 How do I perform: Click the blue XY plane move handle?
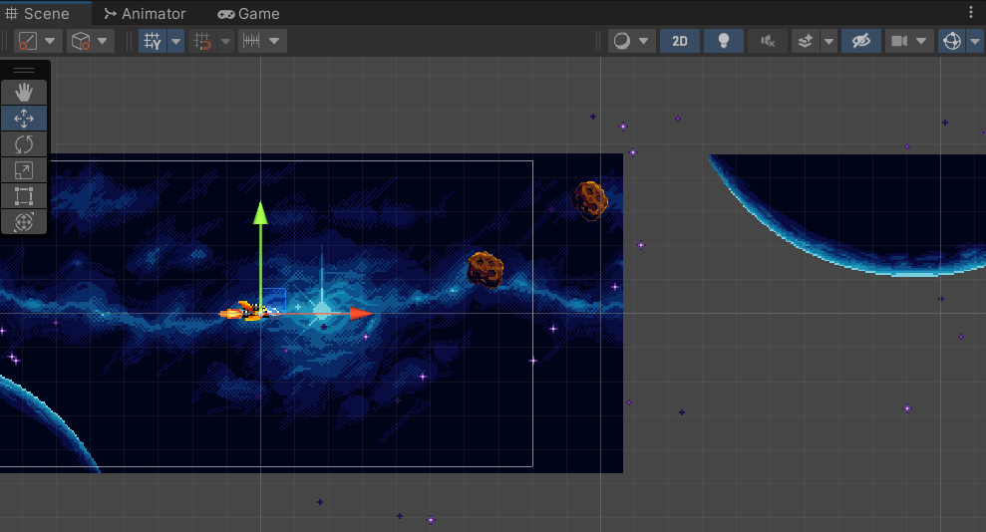point(273,300)
